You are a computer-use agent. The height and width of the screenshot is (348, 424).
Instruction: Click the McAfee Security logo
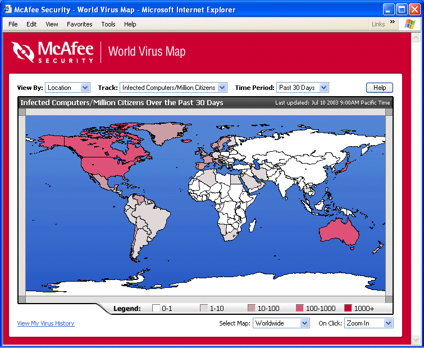[x=52, y=52]
